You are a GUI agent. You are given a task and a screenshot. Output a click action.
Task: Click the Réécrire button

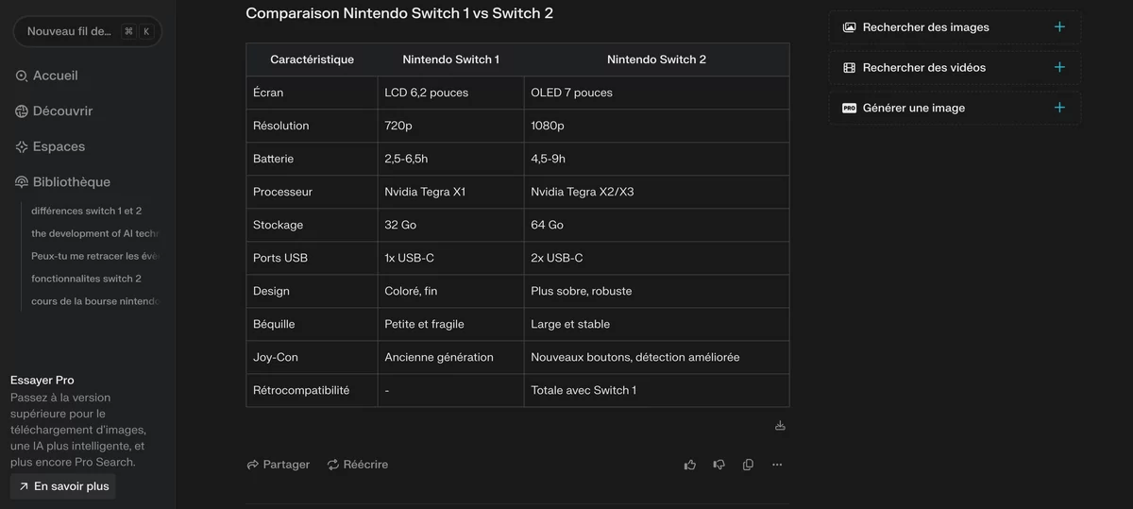click(x=358, y=465)
